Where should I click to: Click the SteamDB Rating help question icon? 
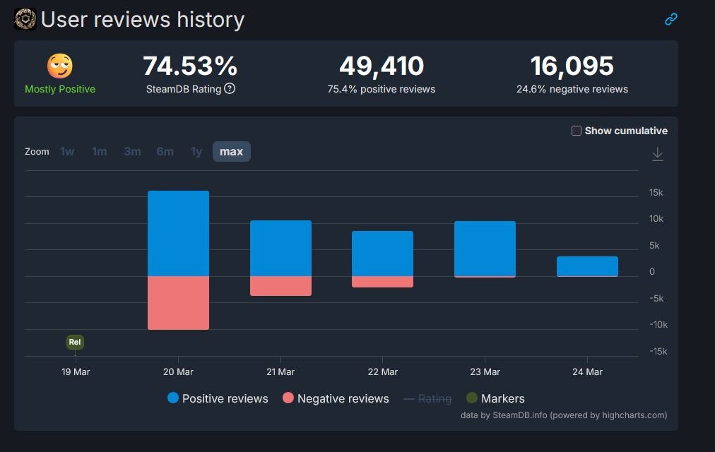point(230,89)
